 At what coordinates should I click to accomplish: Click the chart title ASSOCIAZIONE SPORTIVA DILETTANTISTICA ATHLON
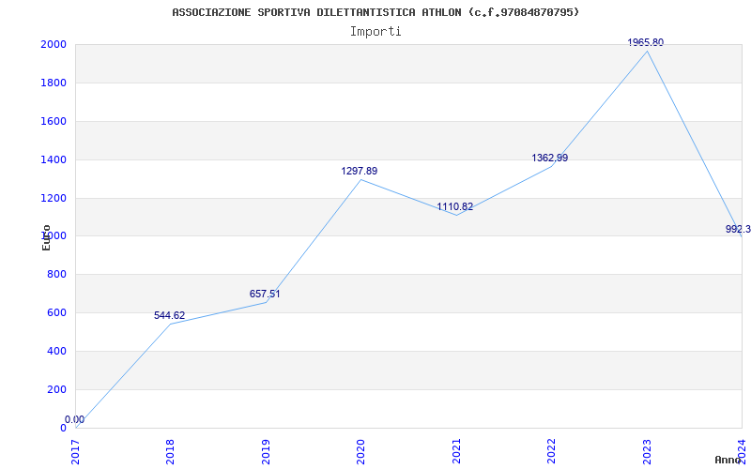[x=375, y=12]
